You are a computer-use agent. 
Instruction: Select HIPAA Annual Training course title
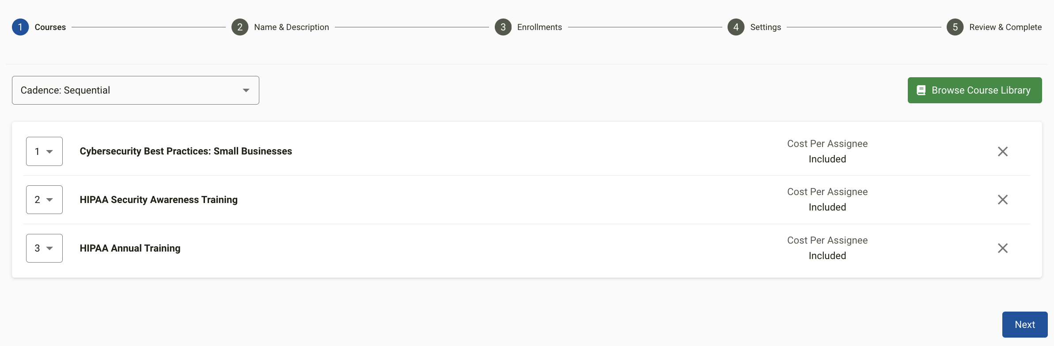coord(130,248)
